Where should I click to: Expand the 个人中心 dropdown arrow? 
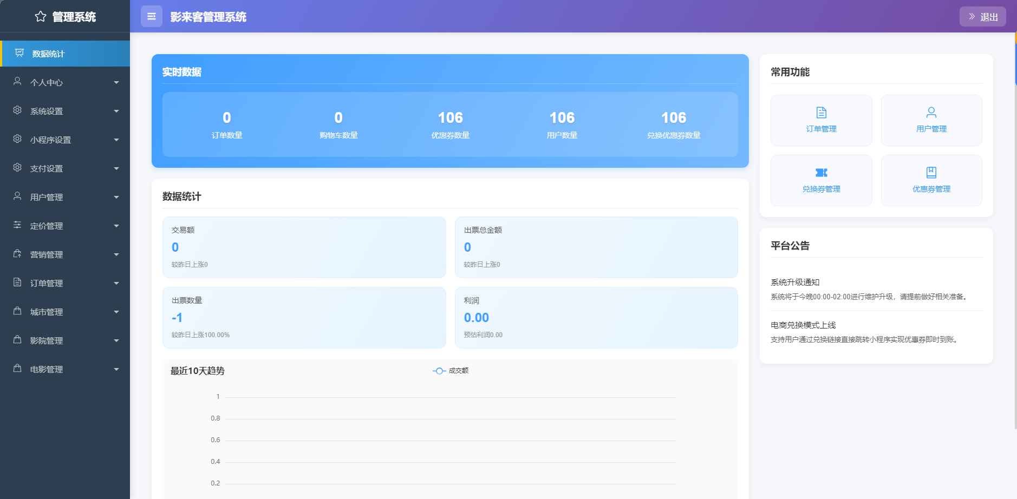(116, 83)
